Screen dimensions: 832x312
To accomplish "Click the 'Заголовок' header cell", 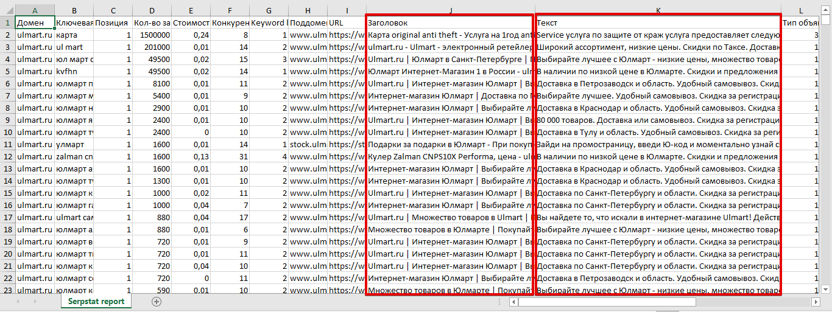I will point(451,23).
